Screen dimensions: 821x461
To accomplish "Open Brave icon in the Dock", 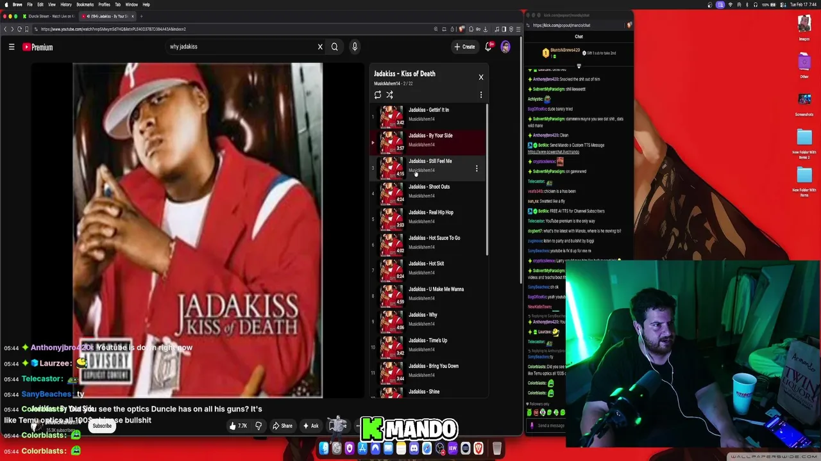I will pyautogui.click(x=478, y=449).
